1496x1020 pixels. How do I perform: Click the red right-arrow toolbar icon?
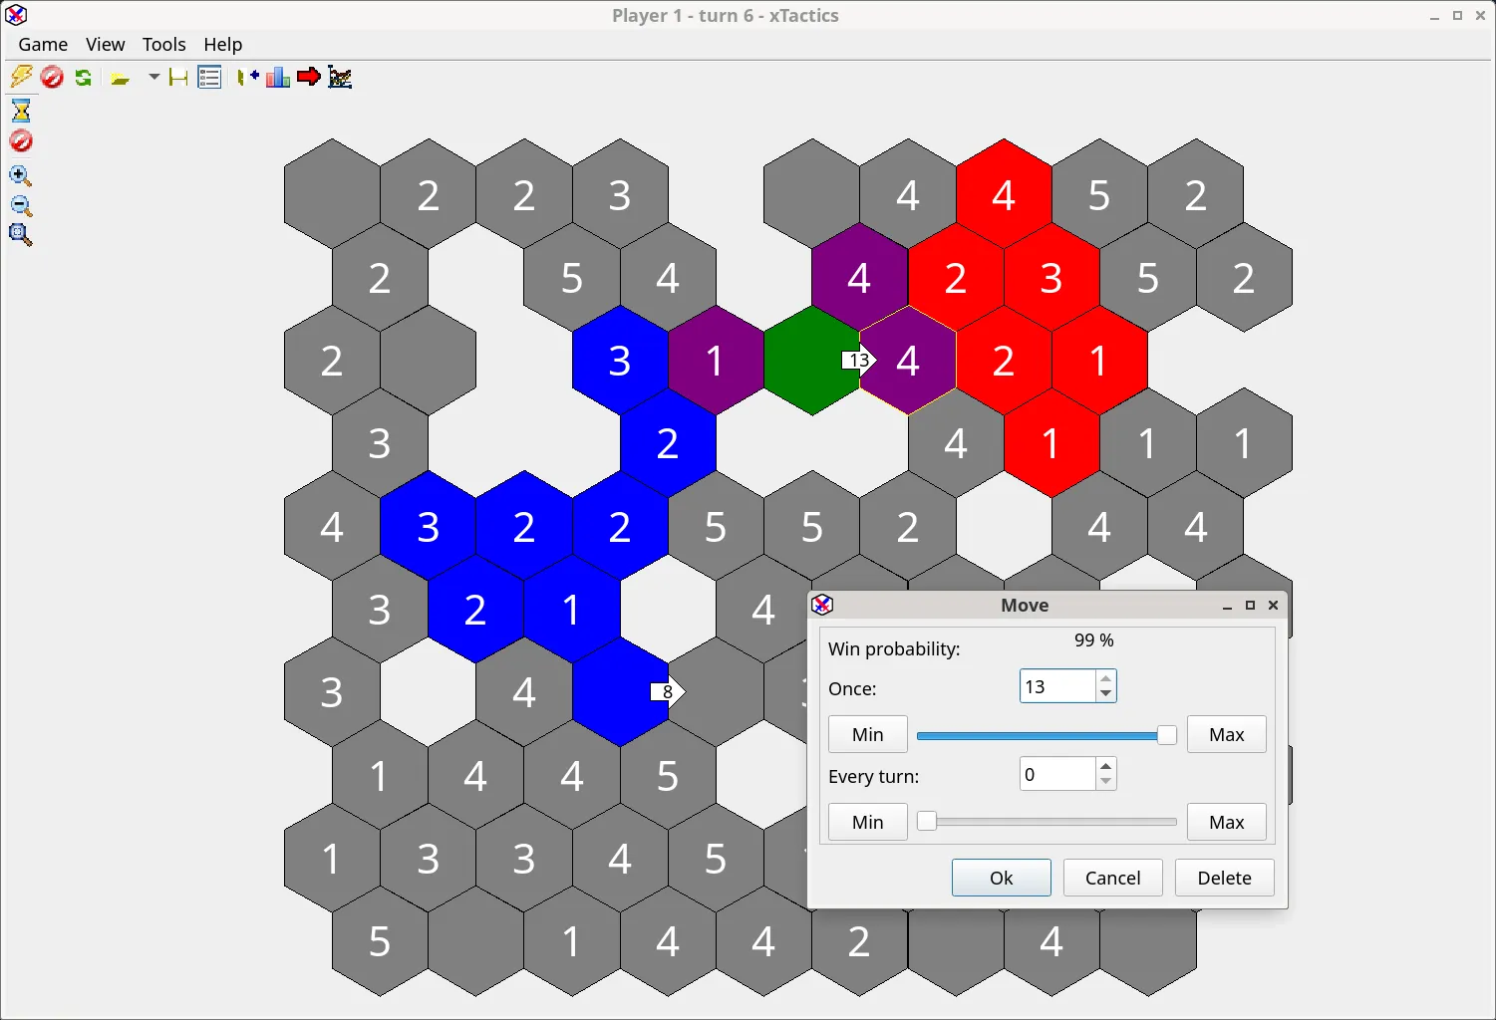click(309, 77)
